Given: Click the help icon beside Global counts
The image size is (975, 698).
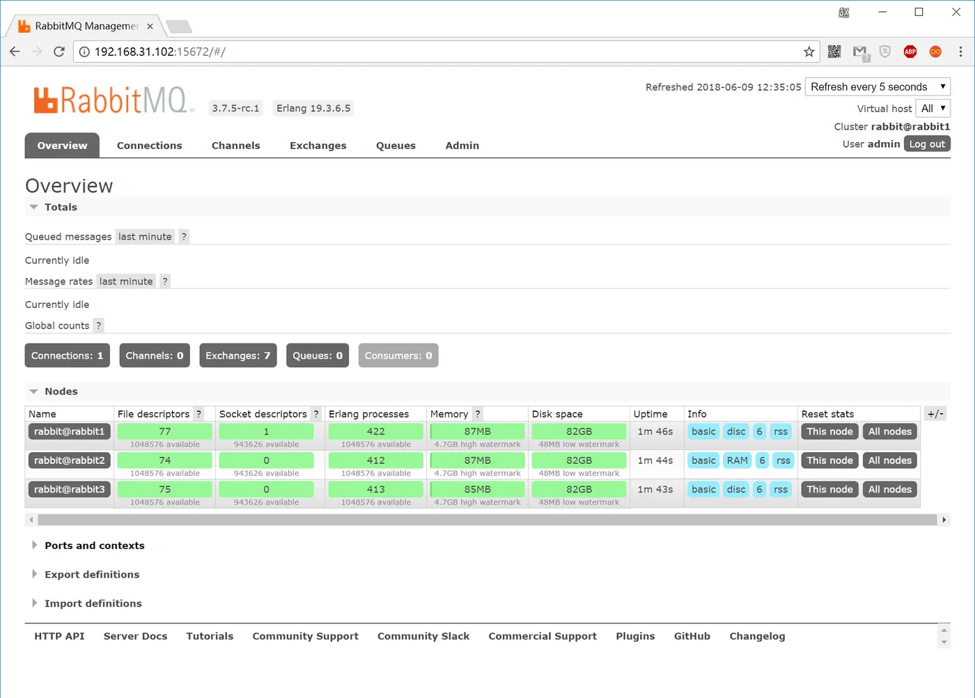Looking at the screenshot, I should click(x=99, y=325).
